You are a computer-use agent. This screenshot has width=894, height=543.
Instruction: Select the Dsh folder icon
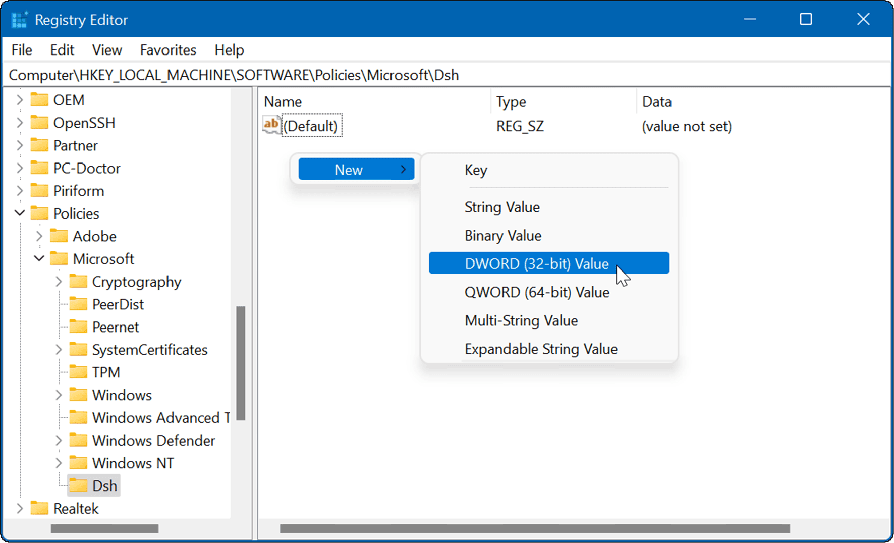[x=79, y=485]
